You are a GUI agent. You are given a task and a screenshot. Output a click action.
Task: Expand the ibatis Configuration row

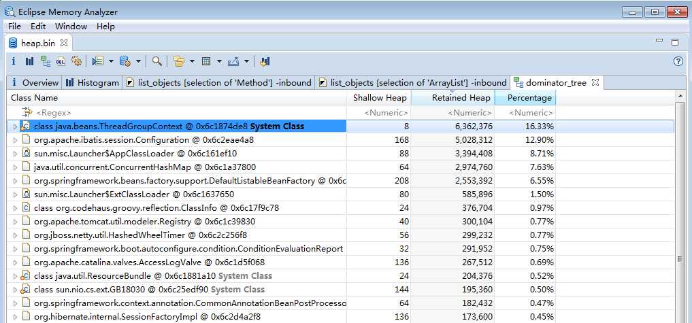pos(14,140)
